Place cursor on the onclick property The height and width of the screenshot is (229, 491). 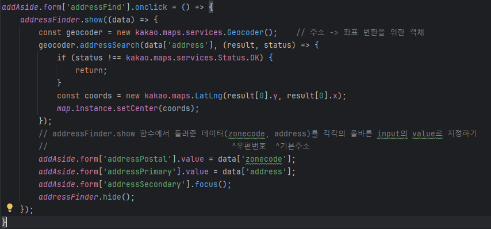(x=151, y=7)
